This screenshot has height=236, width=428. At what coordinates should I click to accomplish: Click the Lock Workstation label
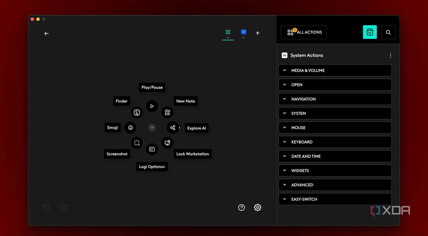[x=193, y=154]
